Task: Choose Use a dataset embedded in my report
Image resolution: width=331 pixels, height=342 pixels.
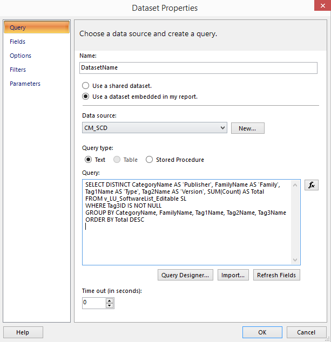Action: point(86,97)
